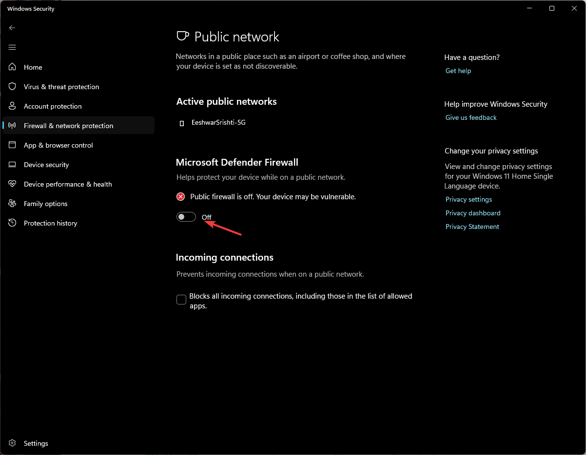Click the Microsoft Defender Firewall heading
Screen dimensions: 586x455
(237, 162)
